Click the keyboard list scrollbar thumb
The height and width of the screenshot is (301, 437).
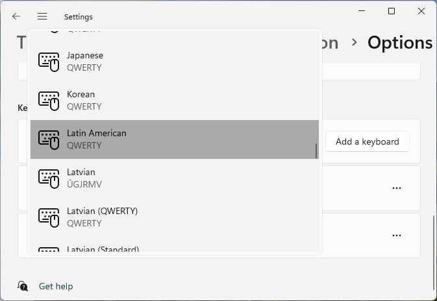click(316, 151)
